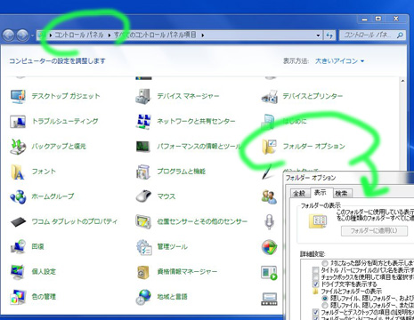Click コントロール パネル breadcrumb
Image resolution: width=414 pixels, height=320 pixels.
tap(79, 36)
